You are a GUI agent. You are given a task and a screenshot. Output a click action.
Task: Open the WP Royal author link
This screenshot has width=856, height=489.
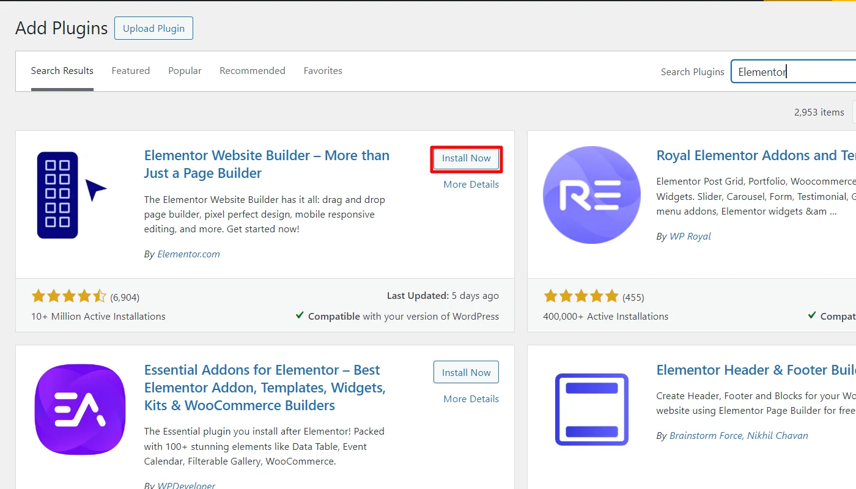coord(690,237)
